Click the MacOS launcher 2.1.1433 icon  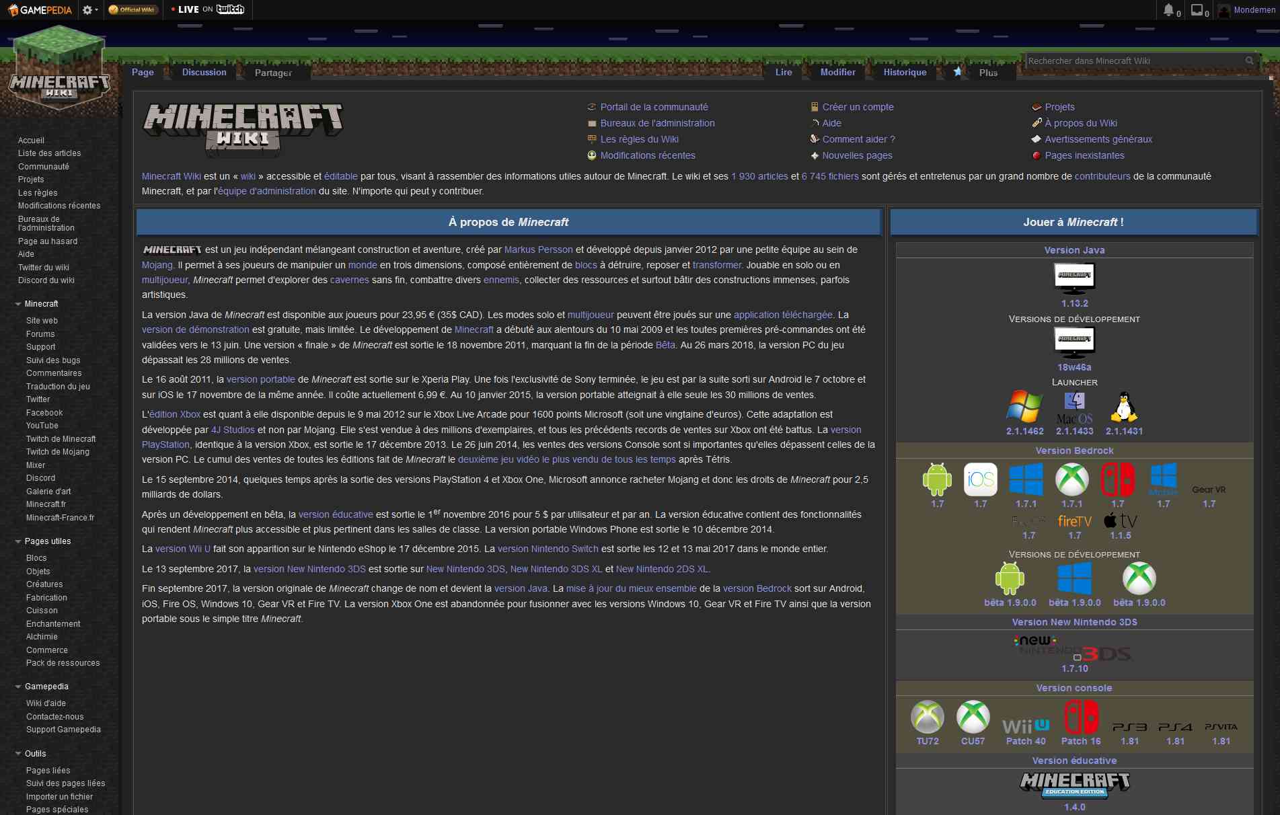click(1074, 407)
